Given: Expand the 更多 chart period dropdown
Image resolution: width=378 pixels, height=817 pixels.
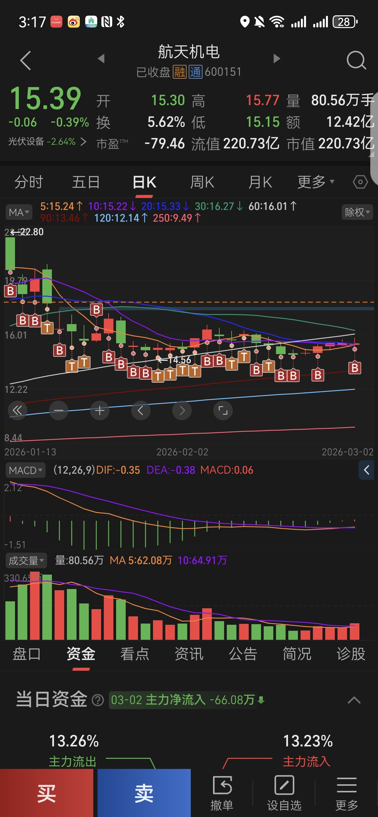Looking at the screenshot, I should [x=316, y=182].
